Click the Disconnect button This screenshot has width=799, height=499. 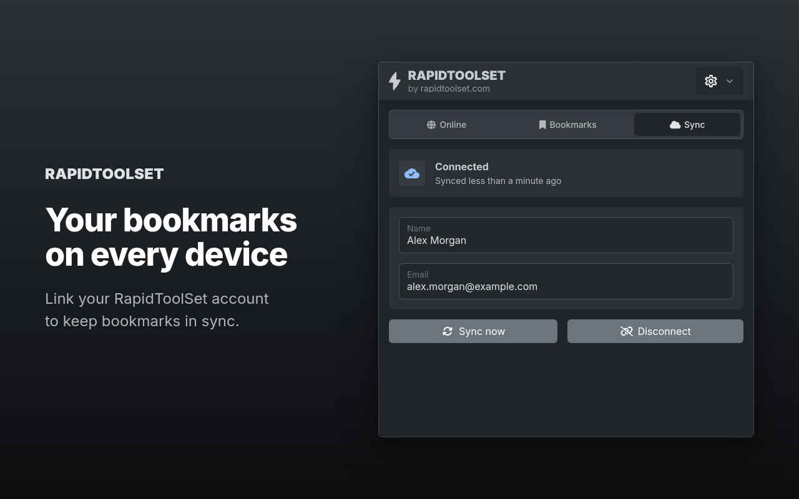(x=655, y=331)
